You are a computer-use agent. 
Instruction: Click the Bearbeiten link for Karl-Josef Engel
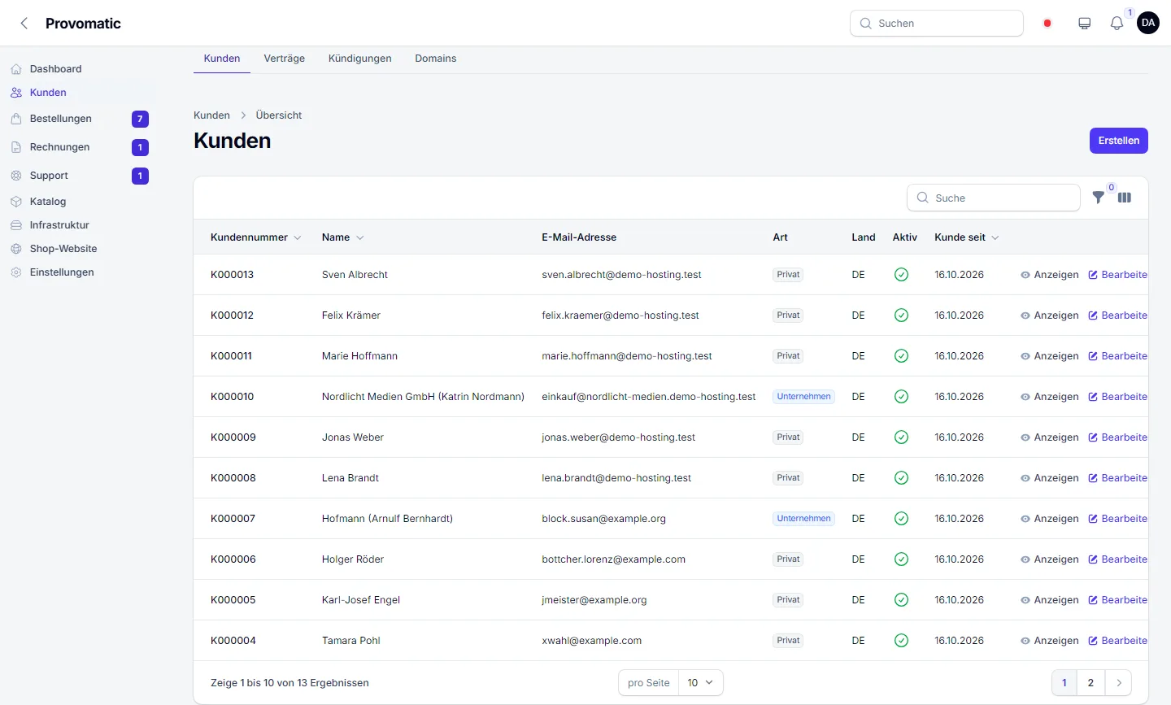pos(1117,600)
